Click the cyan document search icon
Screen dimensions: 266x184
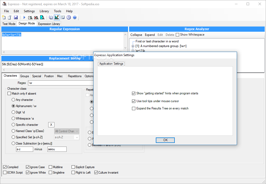coord(42,17)
